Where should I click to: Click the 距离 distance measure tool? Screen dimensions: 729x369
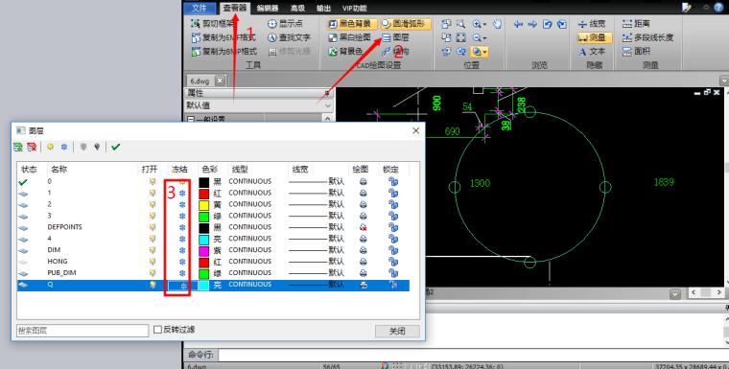click(x=636, y=23)
